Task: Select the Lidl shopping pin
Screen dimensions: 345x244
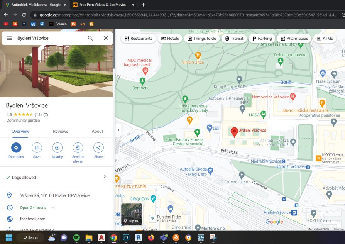Action: pyautogui.click(x=210, y=128)
